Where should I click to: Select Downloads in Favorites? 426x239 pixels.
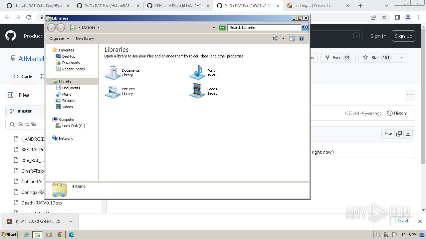pos(71,63)
